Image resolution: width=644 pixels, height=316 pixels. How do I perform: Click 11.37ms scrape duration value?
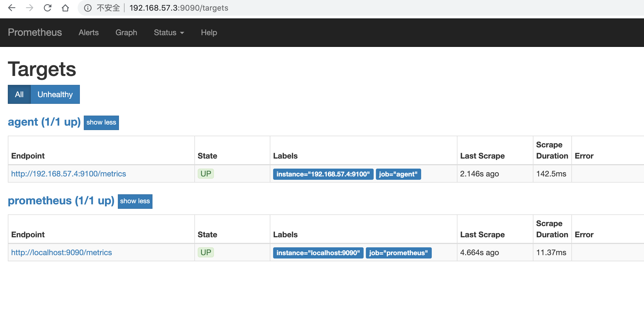tap(551, 252)
